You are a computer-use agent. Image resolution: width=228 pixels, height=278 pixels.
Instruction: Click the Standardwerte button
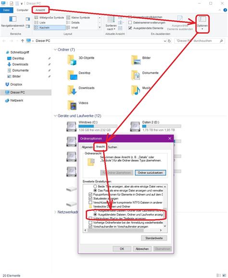[154, 238]
